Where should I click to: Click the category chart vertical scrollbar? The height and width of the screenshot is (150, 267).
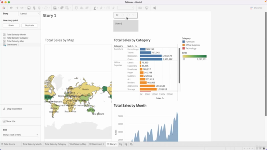tap(179, 66)
